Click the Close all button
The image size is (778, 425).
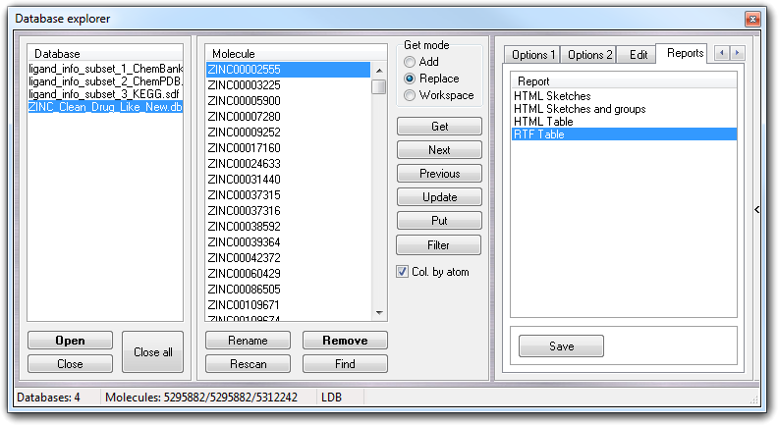[152, 352]
